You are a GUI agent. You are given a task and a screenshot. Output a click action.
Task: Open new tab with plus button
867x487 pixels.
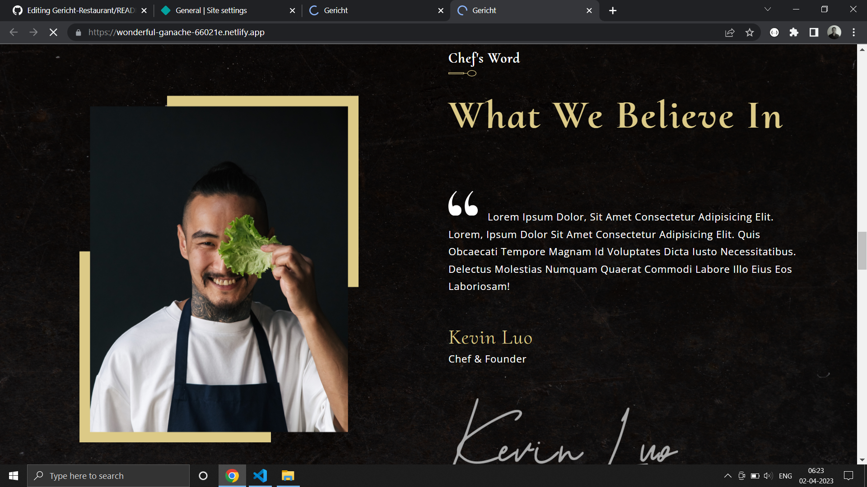(612, 10)
